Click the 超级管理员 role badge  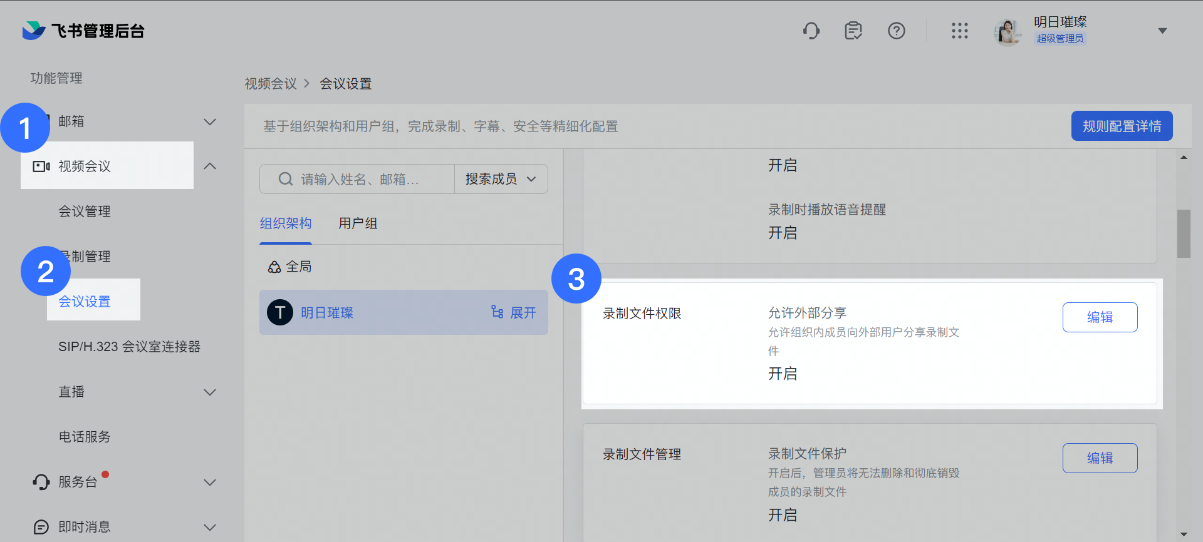(x=1060, y=39)
